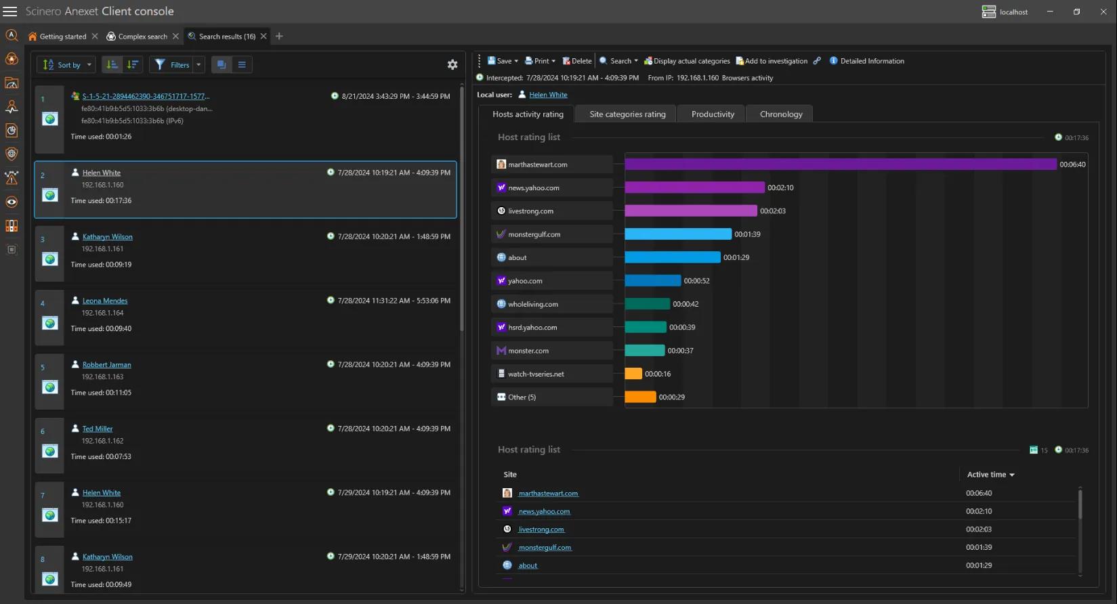
Task: Close the Search results (16) tab
Action: tap(264, 37)
